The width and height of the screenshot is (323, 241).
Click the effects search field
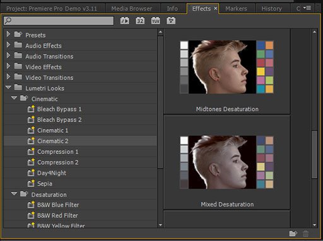pyautogui.click(x=59, y=21)
